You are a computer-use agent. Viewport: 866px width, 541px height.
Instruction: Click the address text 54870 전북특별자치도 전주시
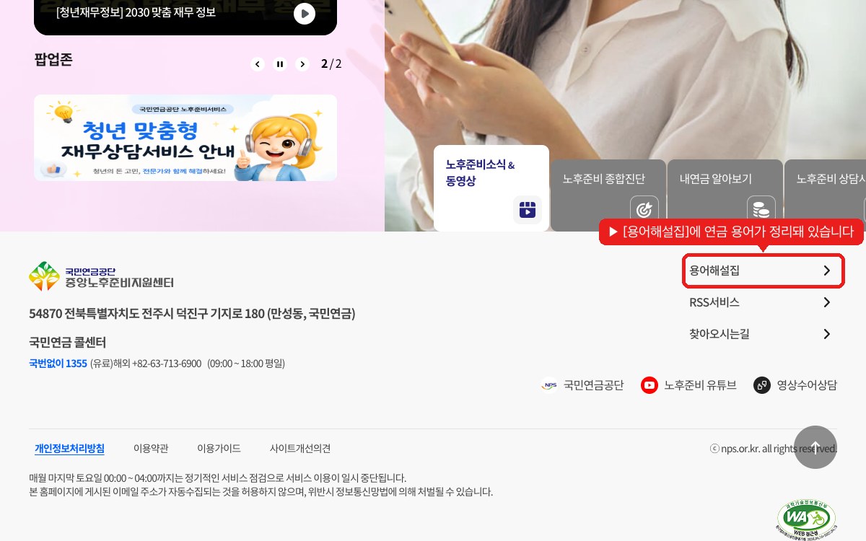[x=192, y=314]
